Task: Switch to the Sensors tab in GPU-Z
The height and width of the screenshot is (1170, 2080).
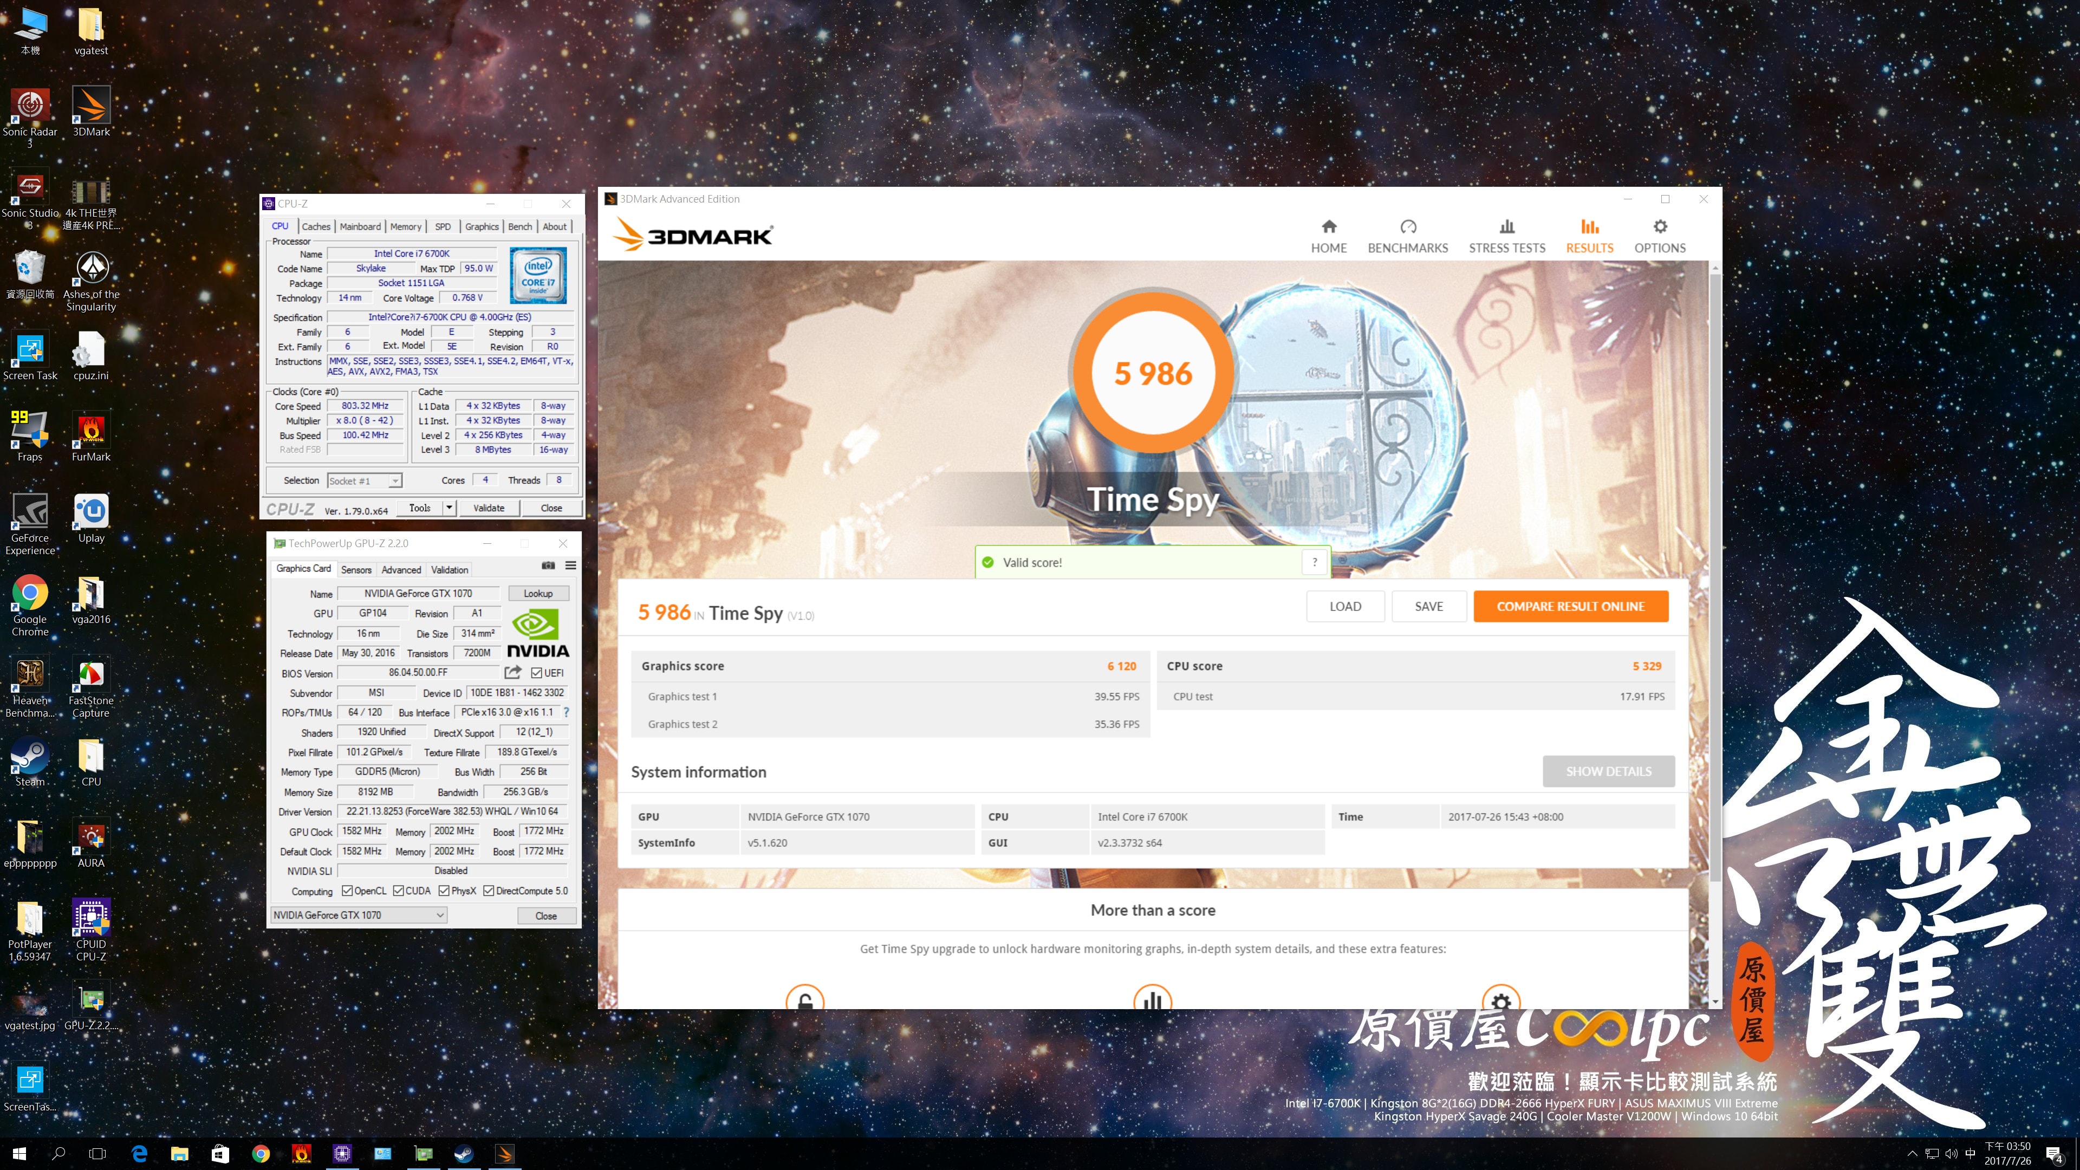Action: click(356, 569)
